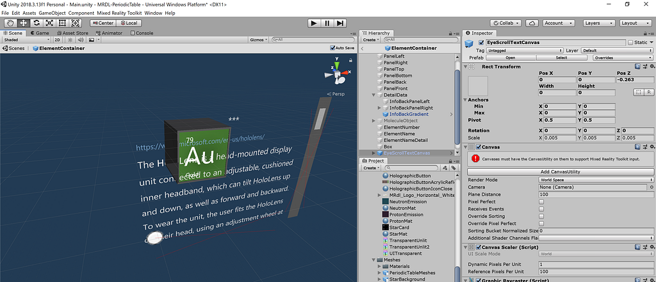The width and height of the screenshot is (656, 282).
Task: Select the Hand tool in the toolbar
Action: point(10,23)
